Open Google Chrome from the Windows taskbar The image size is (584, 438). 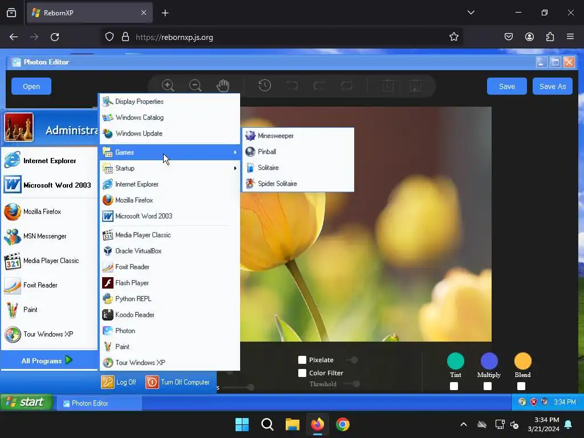click(343, 424)
